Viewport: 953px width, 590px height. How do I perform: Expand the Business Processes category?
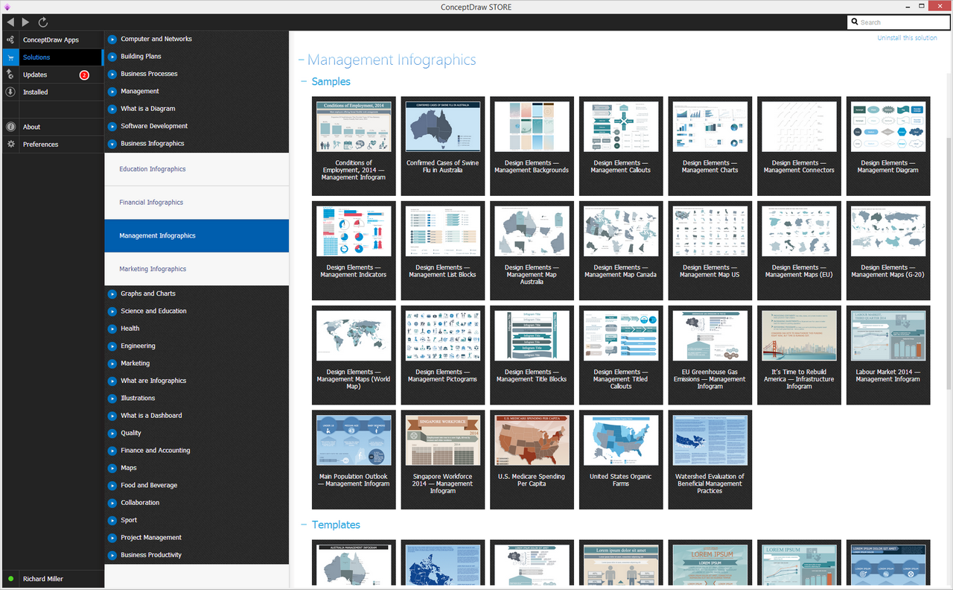(x=112, y=74)
